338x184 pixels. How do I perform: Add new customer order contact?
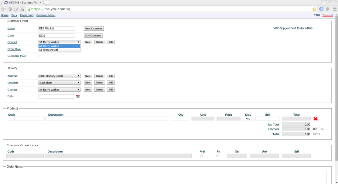click(x=88, y=42)
